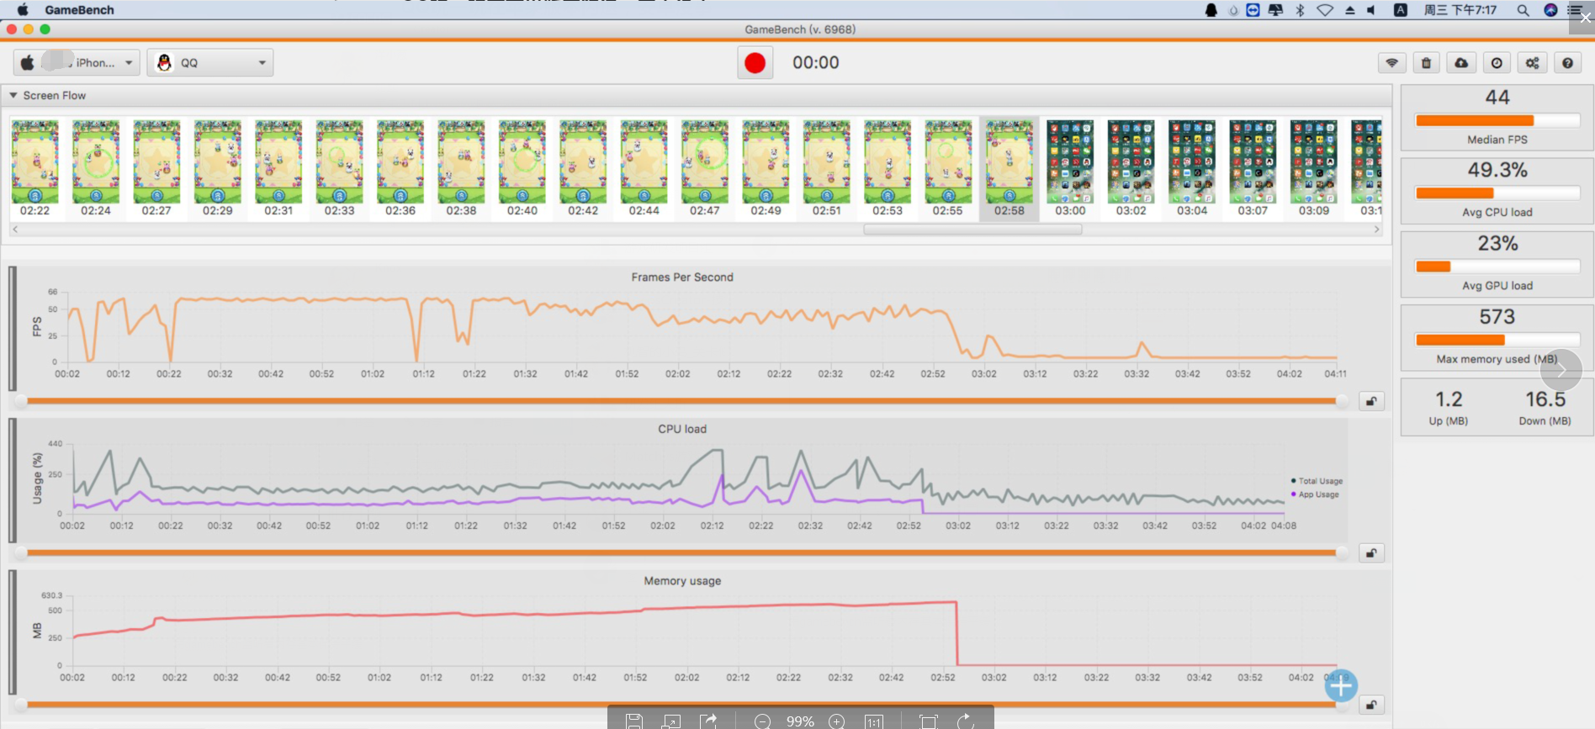
Task: Open the Apple menu
Action: (23, 10)
